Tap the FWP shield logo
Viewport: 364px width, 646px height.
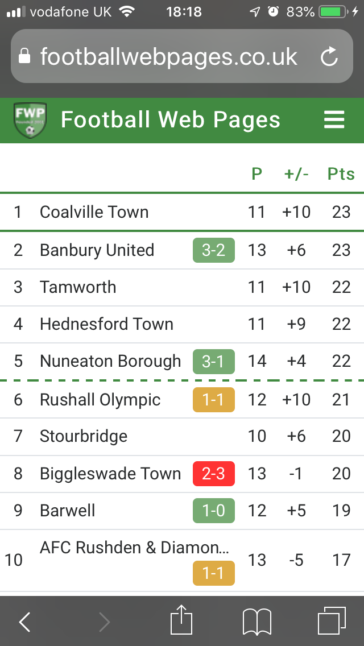(30, 121)
